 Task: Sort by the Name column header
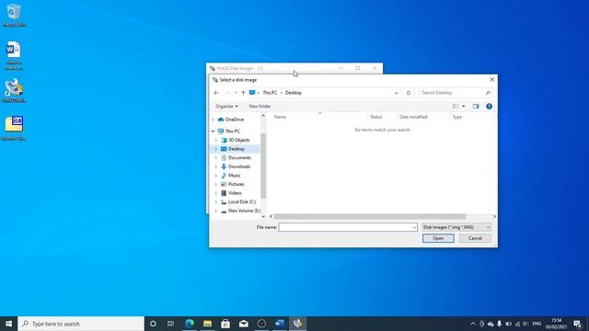click(280, 117)
